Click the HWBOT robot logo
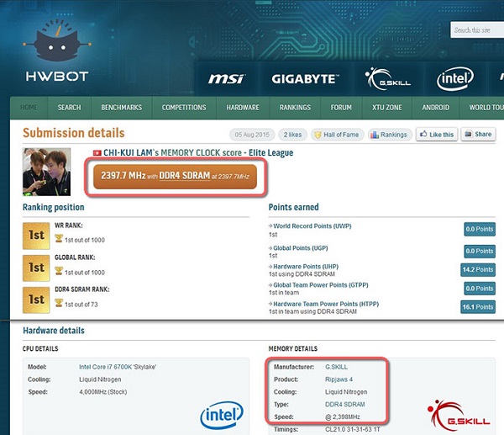The image size is (504, 435). point(57,50)
